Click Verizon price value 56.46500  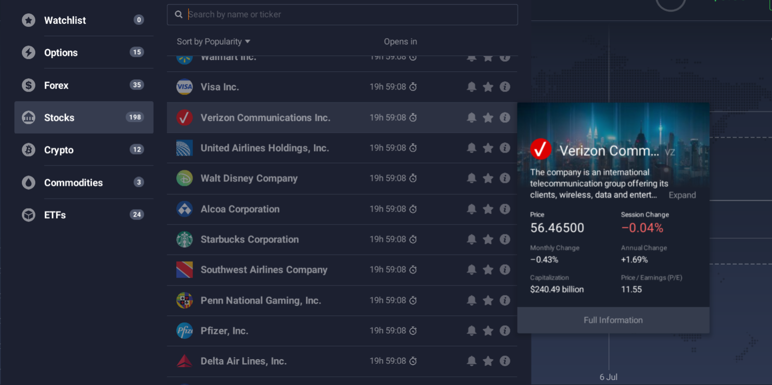(557, 228)
